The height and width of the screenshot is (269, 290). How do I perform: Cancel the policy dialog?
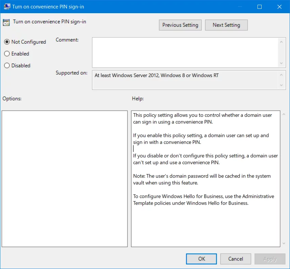tap(236, 259)
